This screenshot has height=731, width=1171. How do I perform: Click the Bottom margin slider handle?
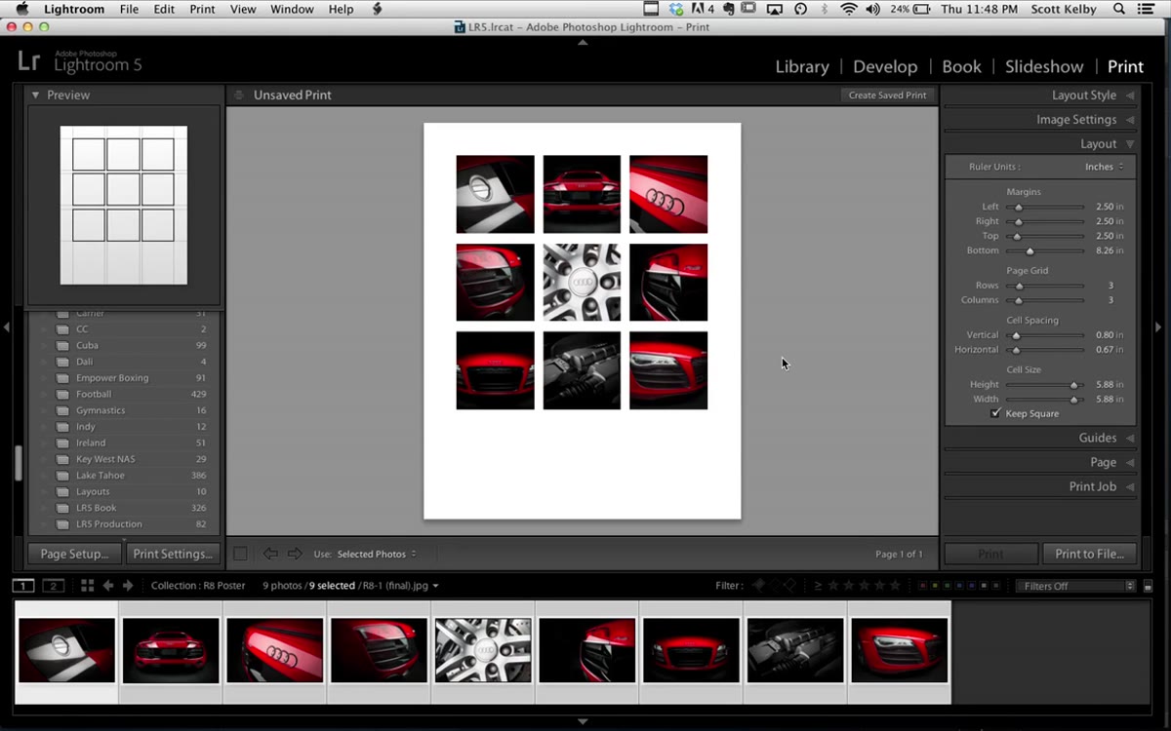pos(1030,250)
